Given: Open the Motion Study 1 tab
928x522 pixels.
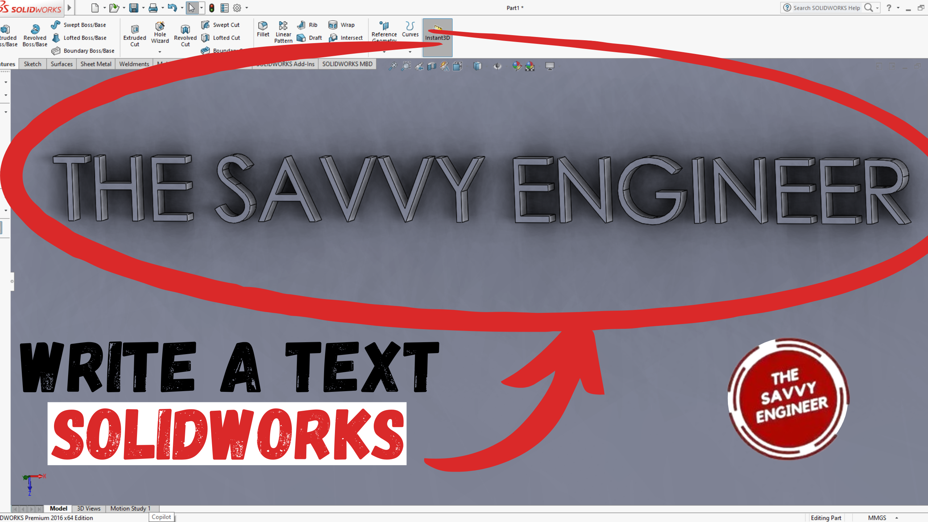Looking at the screenshot, I should pos(130,509).
